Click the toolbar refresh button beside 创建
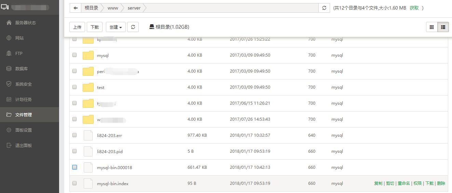Image resolution: width=452 pixels, height=193 pixels. 133,27
